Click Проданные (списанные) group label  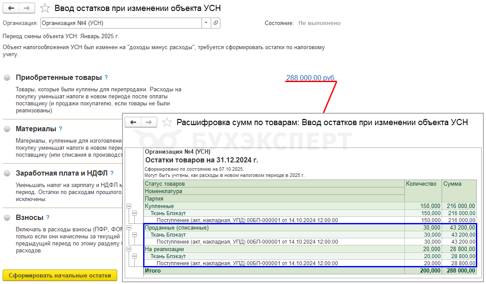click(x=176, y=227)
